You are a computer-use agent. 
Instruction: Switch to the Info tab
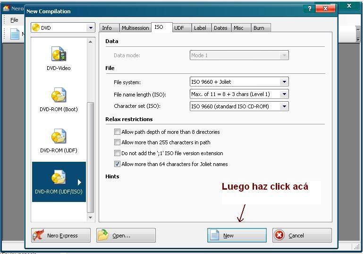tap(110, 28)
